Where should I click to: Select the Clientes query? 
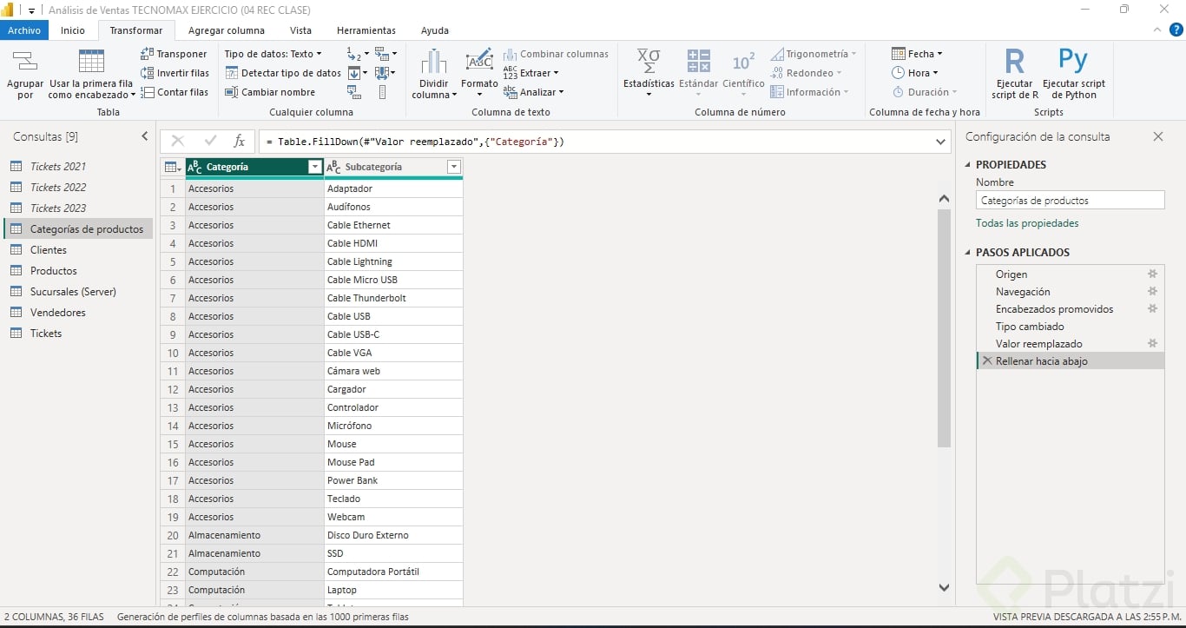(49, 250)
